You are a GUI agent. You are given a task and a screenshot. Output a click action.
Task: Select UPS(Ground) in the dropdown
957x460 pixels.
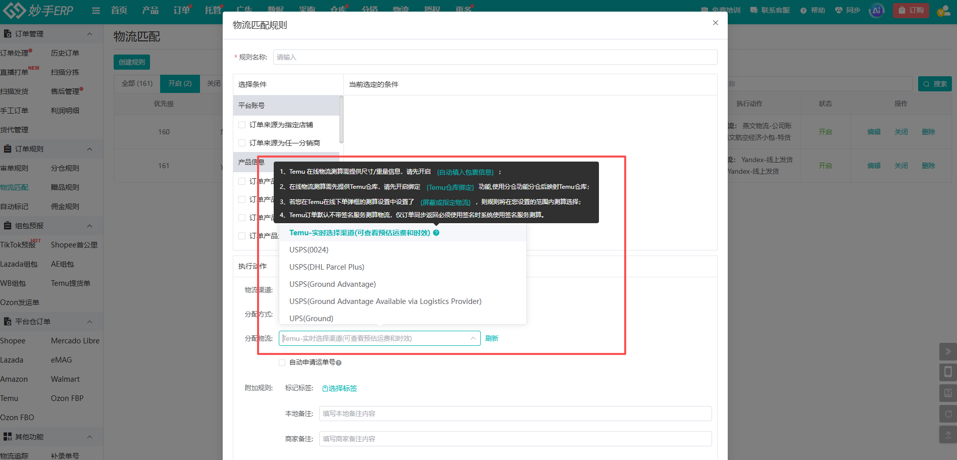coord(402,318)
